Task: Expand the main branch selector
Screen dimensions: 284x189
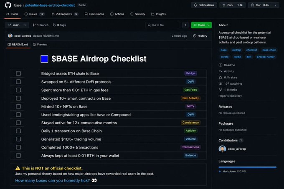Action: [x=17, y=25]
